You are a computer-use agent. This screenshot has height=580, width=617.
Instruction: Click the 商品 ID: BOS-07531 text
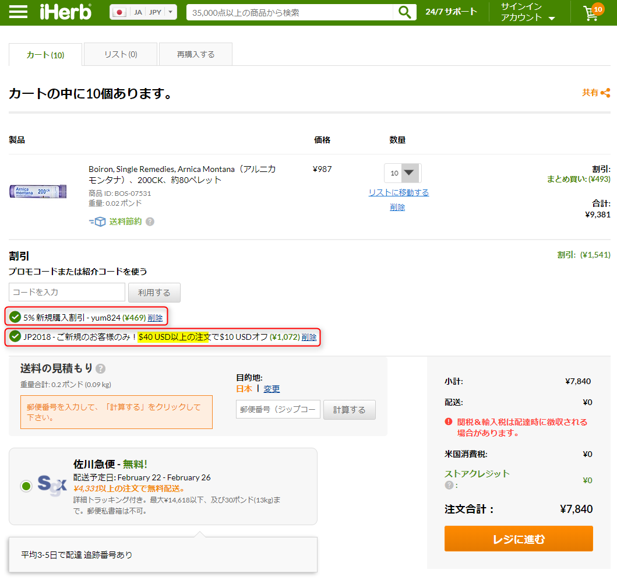click(119, 194)
